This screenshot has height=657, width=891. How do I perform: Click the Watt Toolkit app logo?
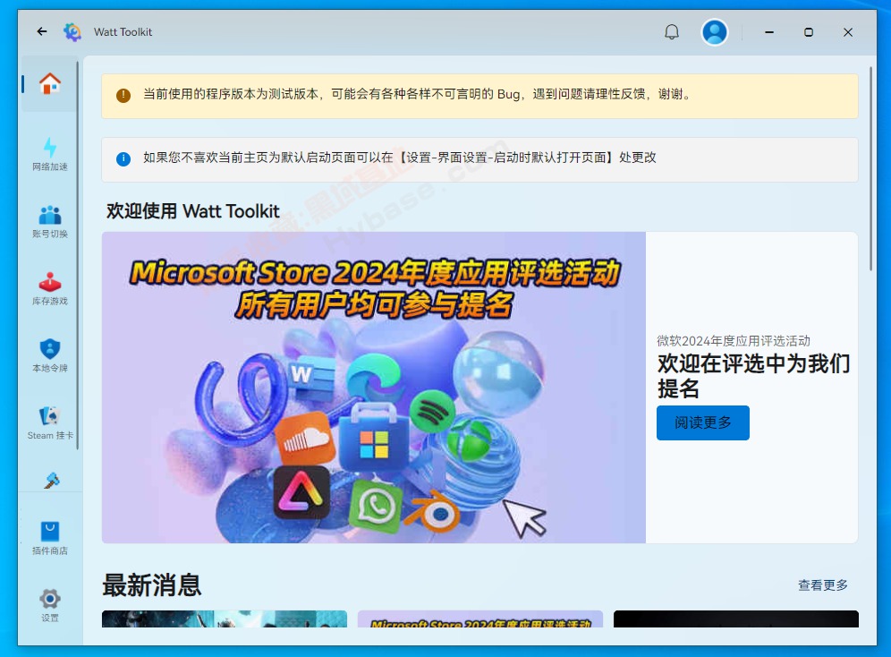pos(72,32)
